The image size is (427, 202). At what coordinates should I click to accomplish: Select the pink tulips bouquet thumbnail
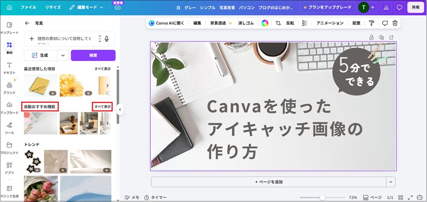pyautogui.click(x=41, y=189)
